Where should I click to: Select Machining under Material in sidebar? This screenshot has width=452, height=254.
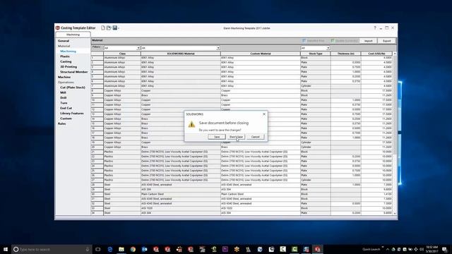click(x=68, y=52)
